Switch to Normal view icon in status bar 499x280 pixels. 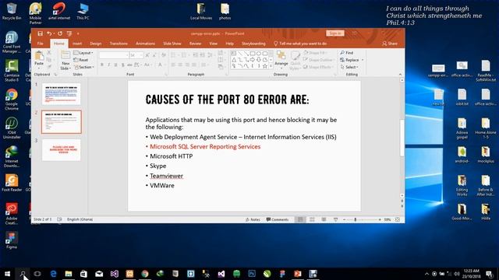click(x=300, y=219)
